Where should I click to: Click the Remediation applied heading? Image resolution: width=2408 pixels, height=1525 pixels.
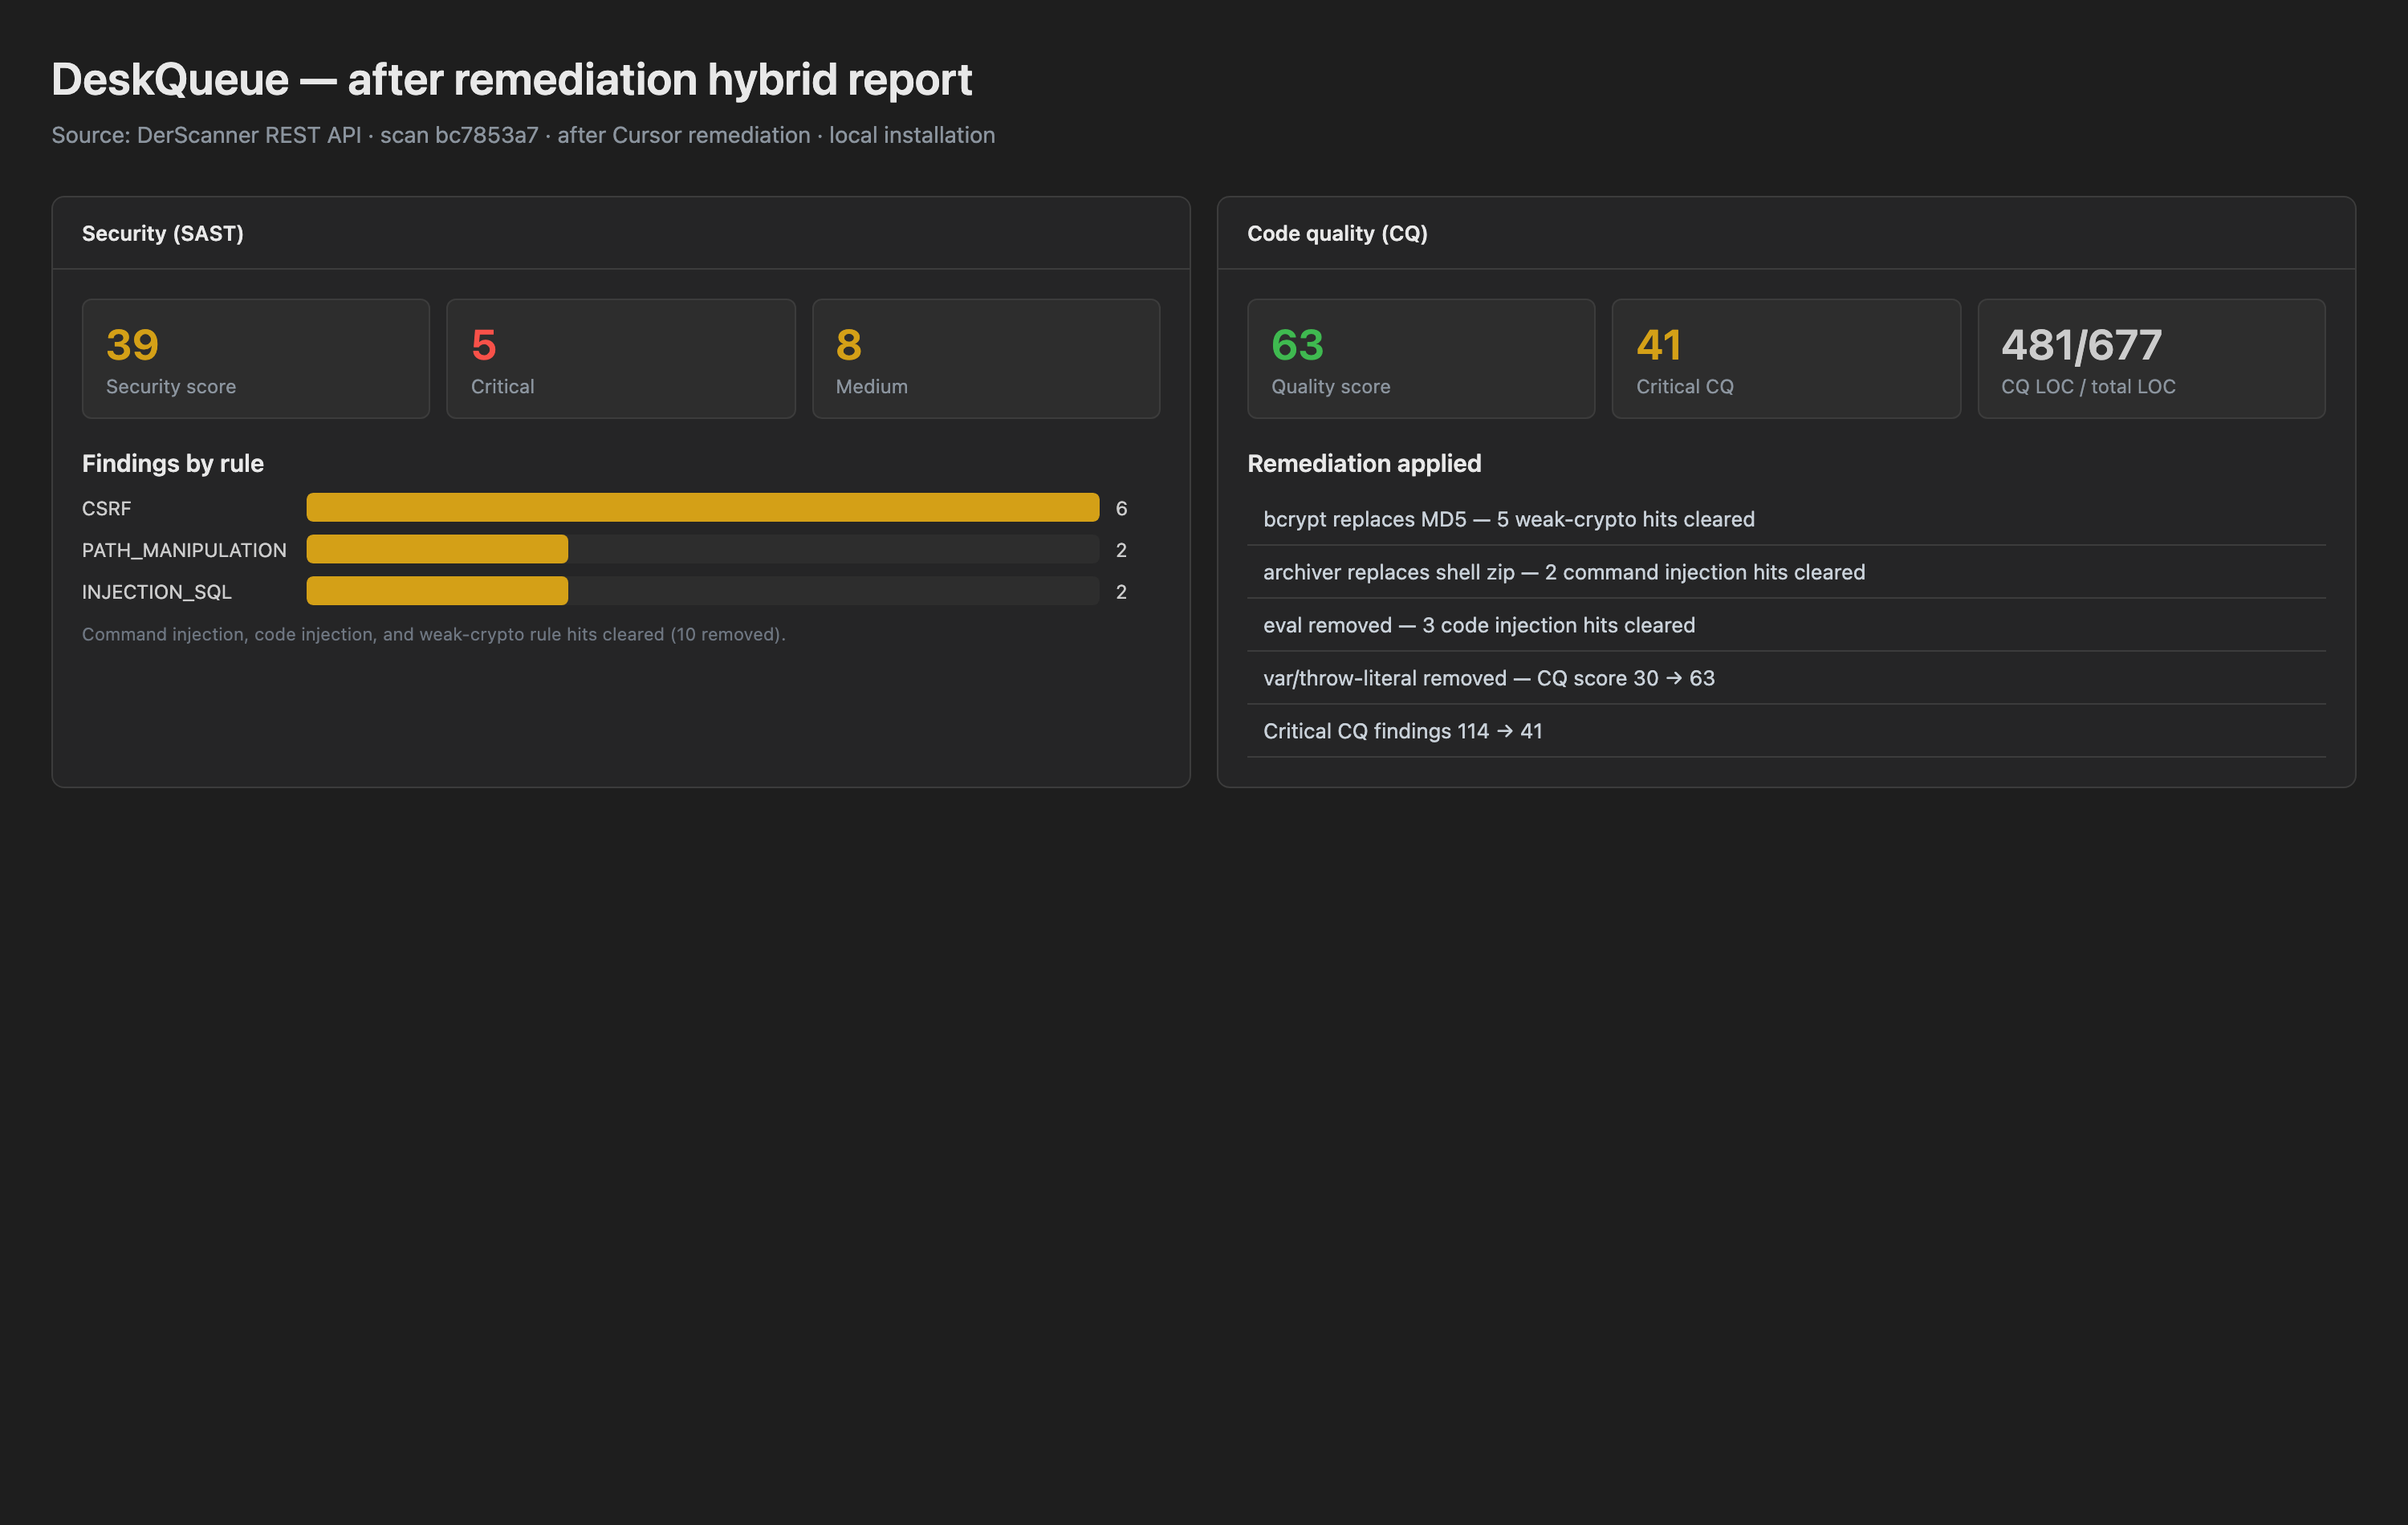1364,463
